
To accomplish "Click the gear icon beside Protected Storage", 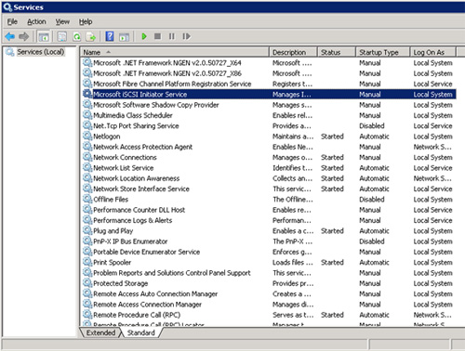I will (87, 283).
